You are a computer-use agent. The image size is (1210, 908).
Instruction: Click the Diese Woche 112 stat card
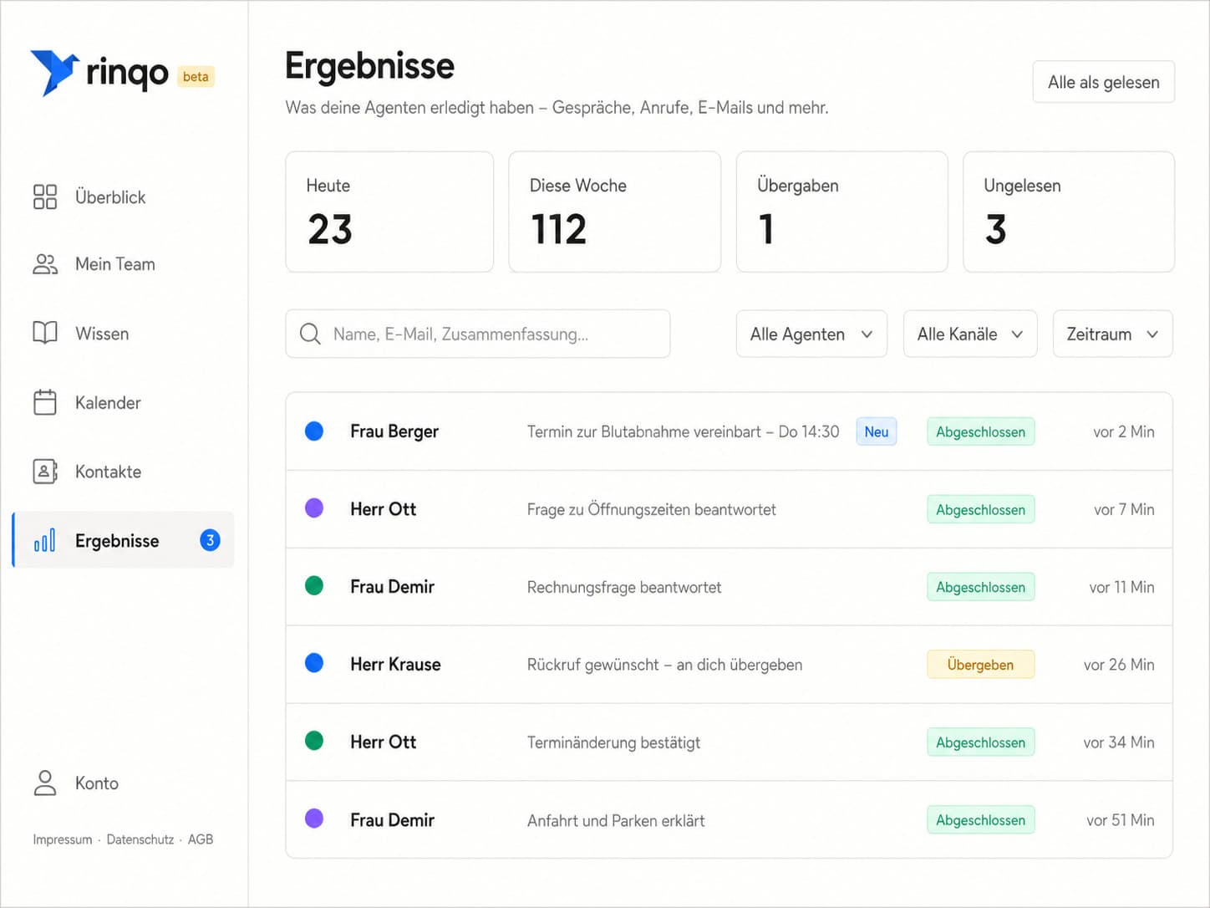(x=614, y=212)
